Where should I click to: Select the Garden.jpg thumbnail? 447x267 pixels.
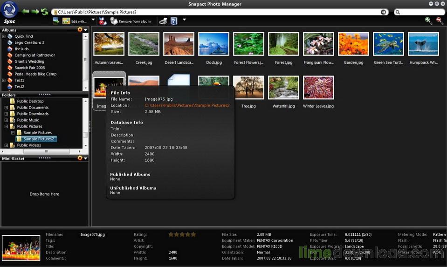(x=353, y=44)
